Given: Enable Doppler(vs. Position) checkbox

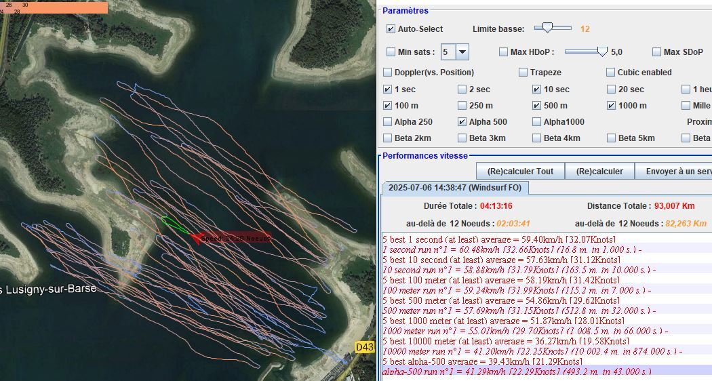Looking at the screenshot, I should (x=387, y=73).
